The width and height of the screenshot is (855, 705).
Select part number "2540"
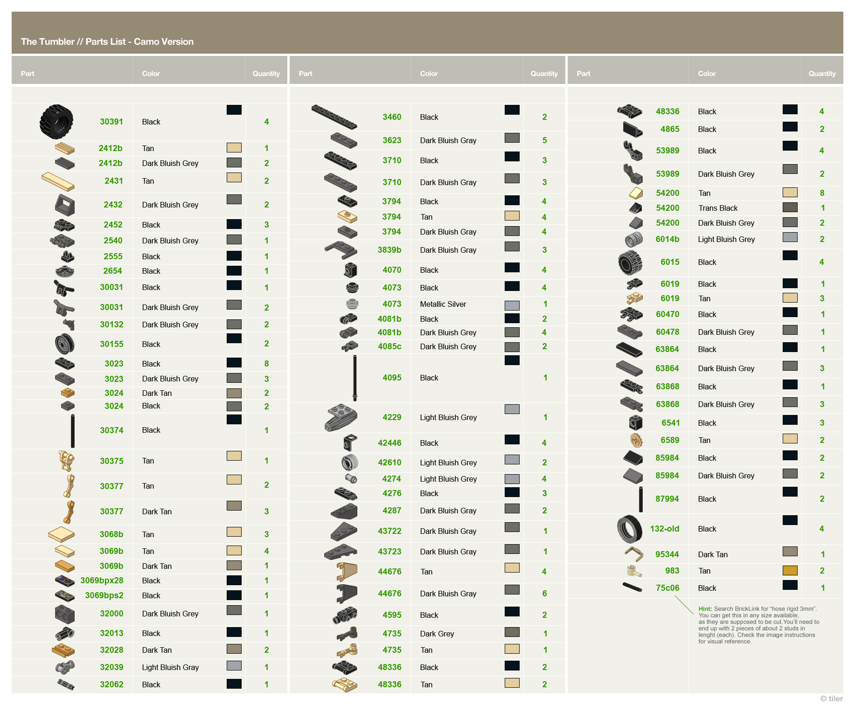(113, 241)
